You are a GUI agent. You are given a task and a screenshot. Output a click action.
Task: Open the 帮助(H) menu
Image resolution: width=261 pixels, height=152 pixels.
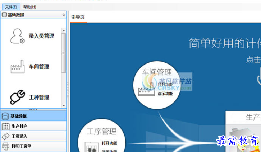(29, 7)
